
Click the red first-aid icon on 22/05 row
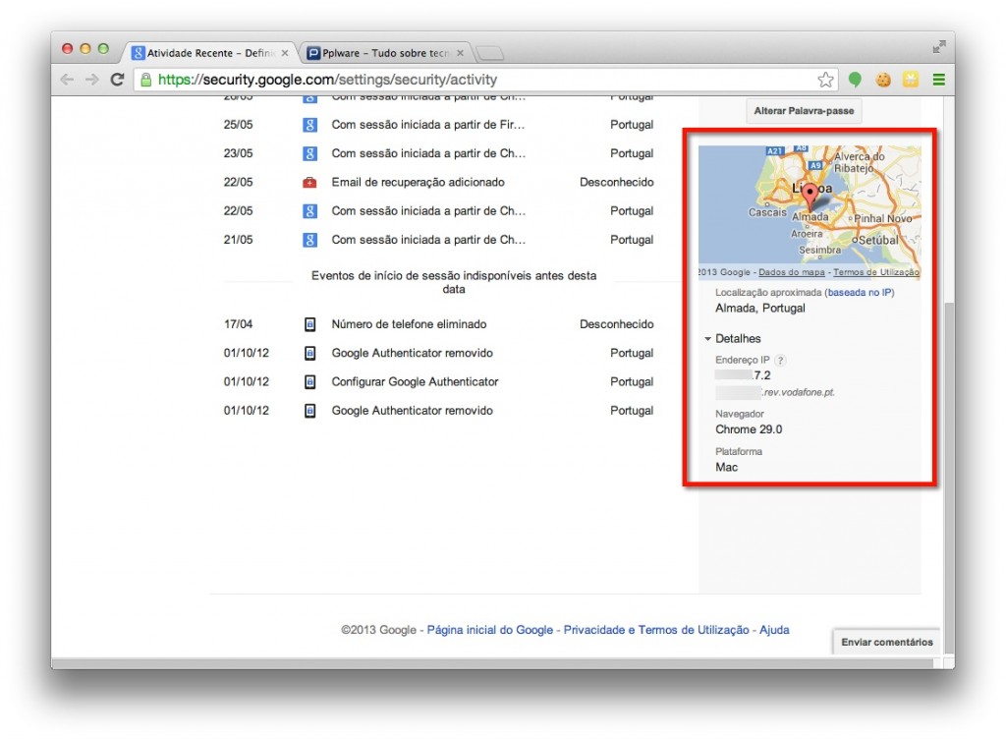point(309,182)
